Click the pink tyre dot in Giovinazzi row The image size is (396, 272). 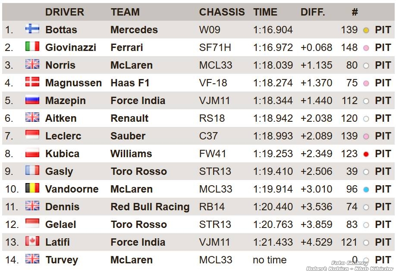(366, 48)
